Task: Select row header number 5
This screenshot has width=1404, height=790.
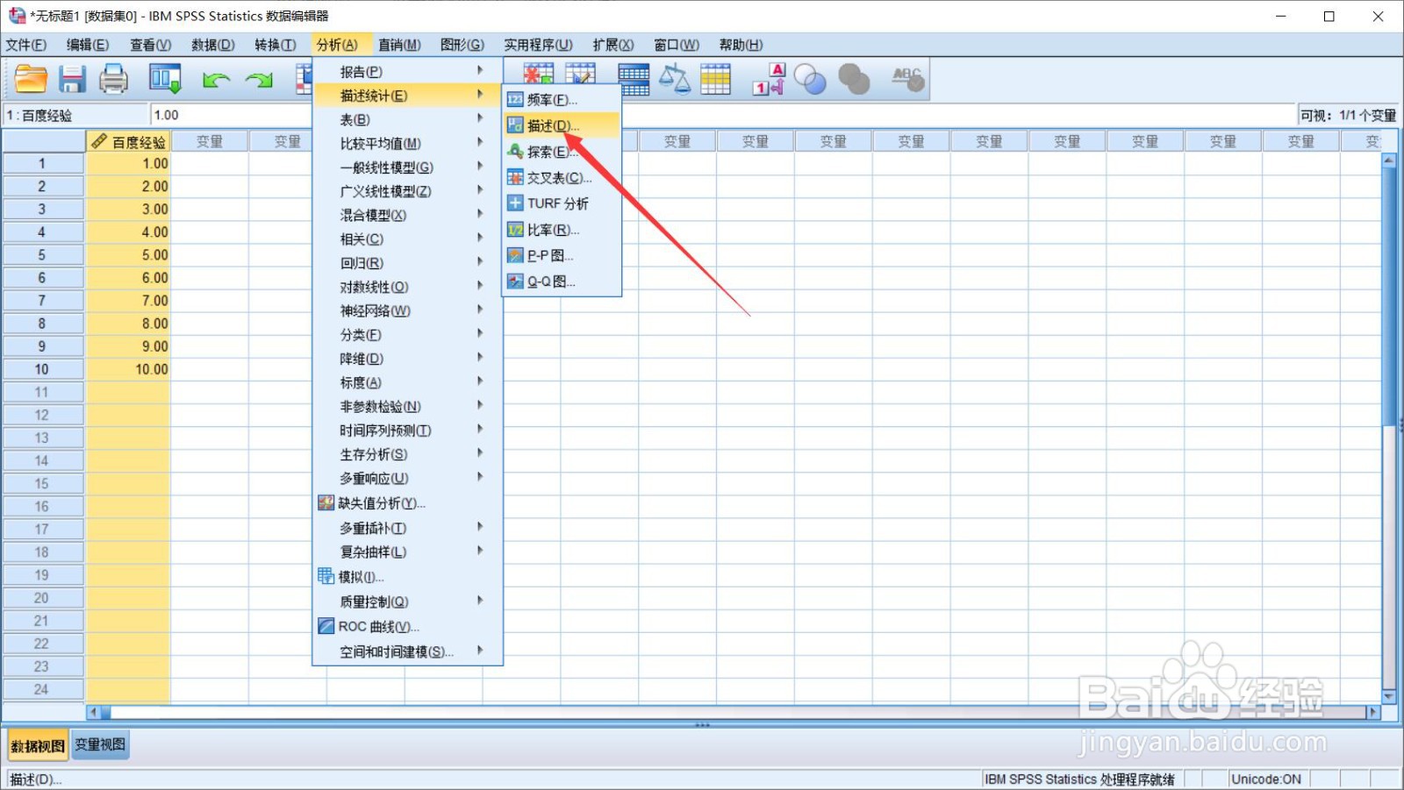Action: click(42, 255)
